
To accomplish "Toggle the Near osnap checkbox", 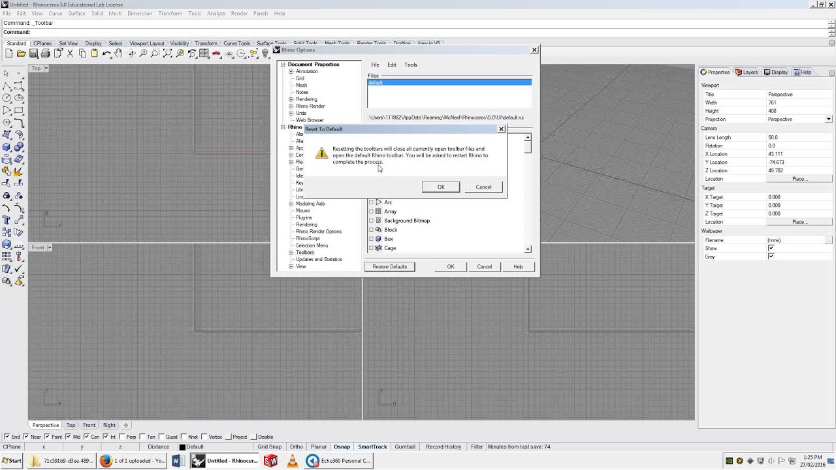I will click(26, 437).
